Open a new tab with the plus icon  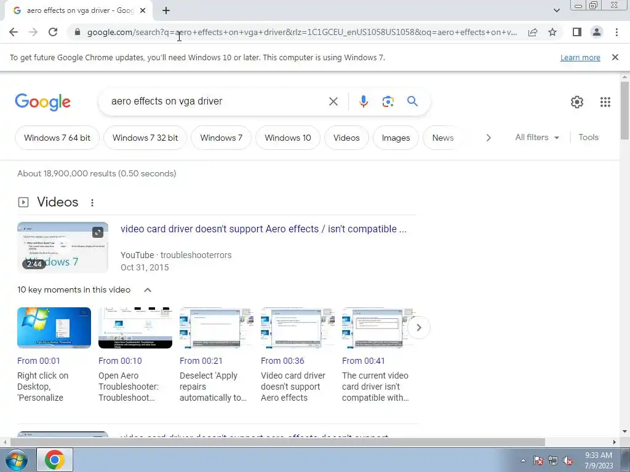[x=166, y=10]
